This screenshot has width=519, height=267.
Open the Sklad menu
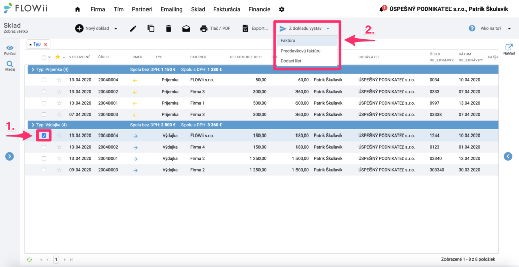click(198, 9)
